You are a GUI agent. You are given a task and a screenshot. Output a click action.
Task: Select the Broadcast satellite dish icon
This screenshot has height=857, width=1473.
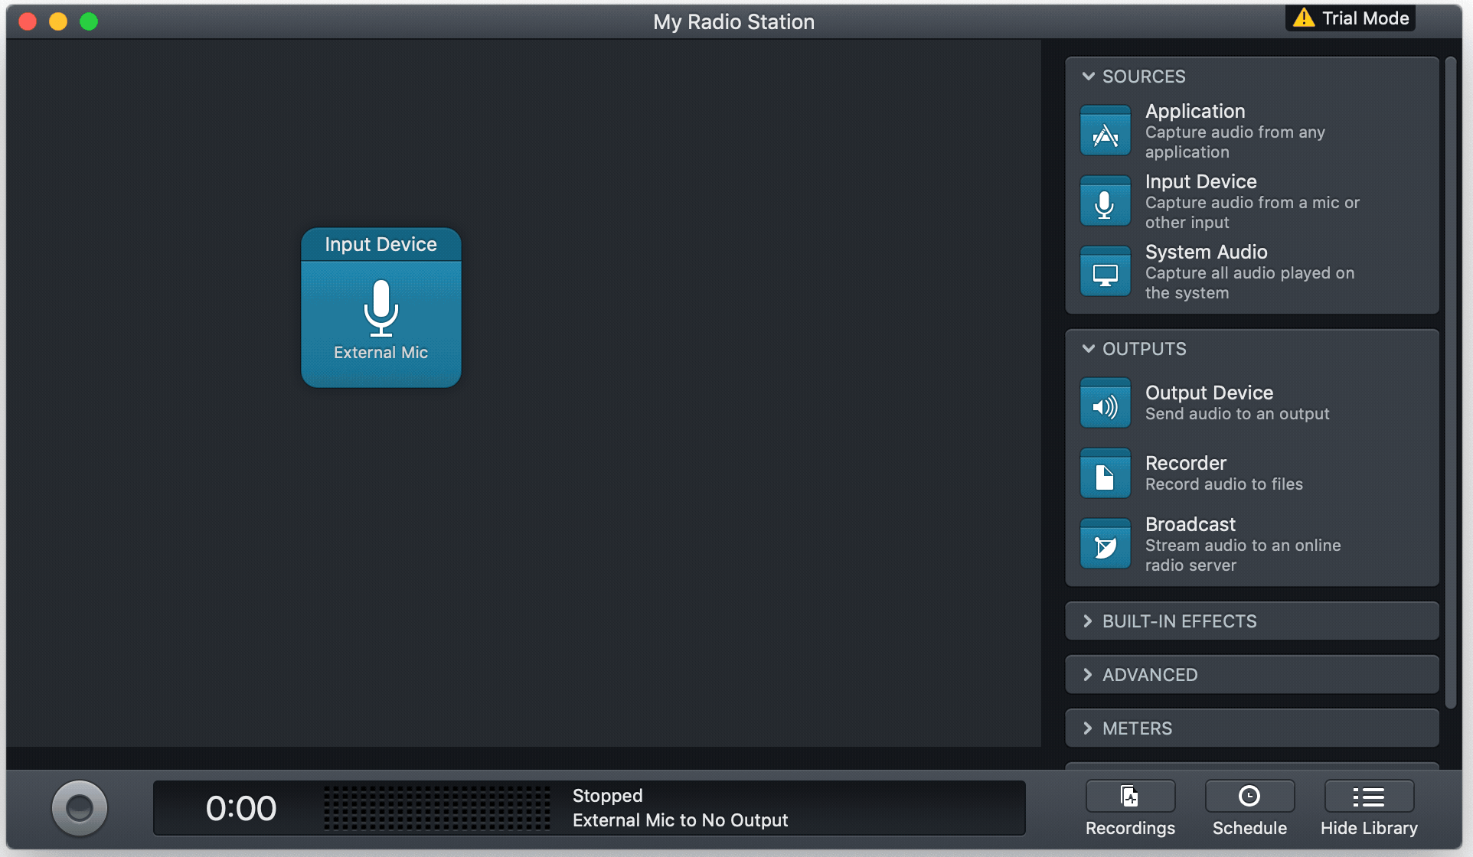[1105, 545]
